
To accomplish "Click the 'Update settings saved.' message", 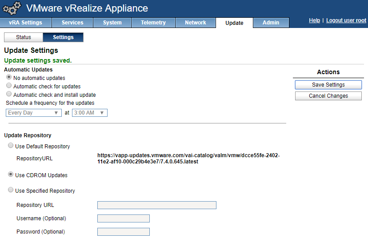I will [38, 60].
